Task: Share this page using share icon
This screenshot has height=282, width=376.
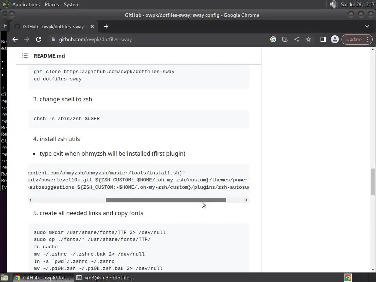Action: click(x=297, y=39)
